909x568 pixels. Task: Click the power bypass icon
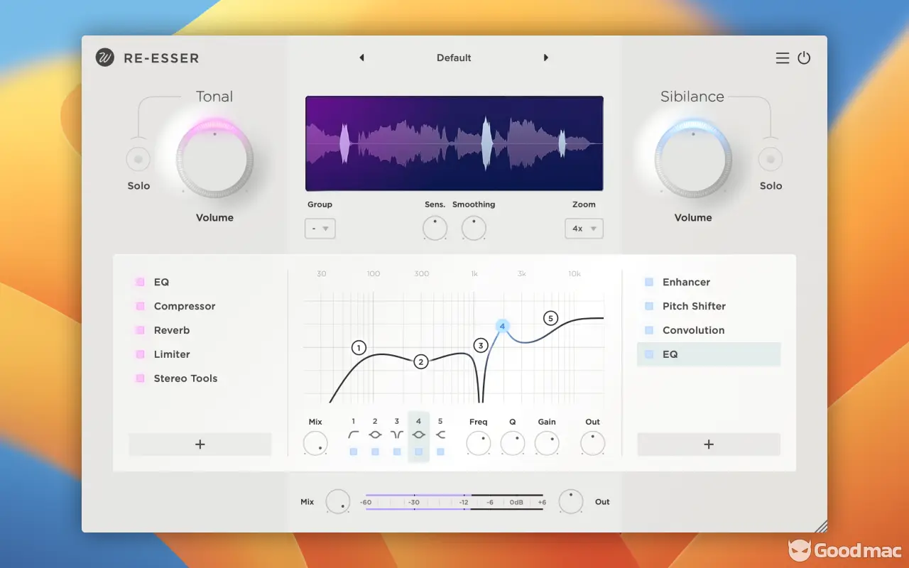[804, 58]
